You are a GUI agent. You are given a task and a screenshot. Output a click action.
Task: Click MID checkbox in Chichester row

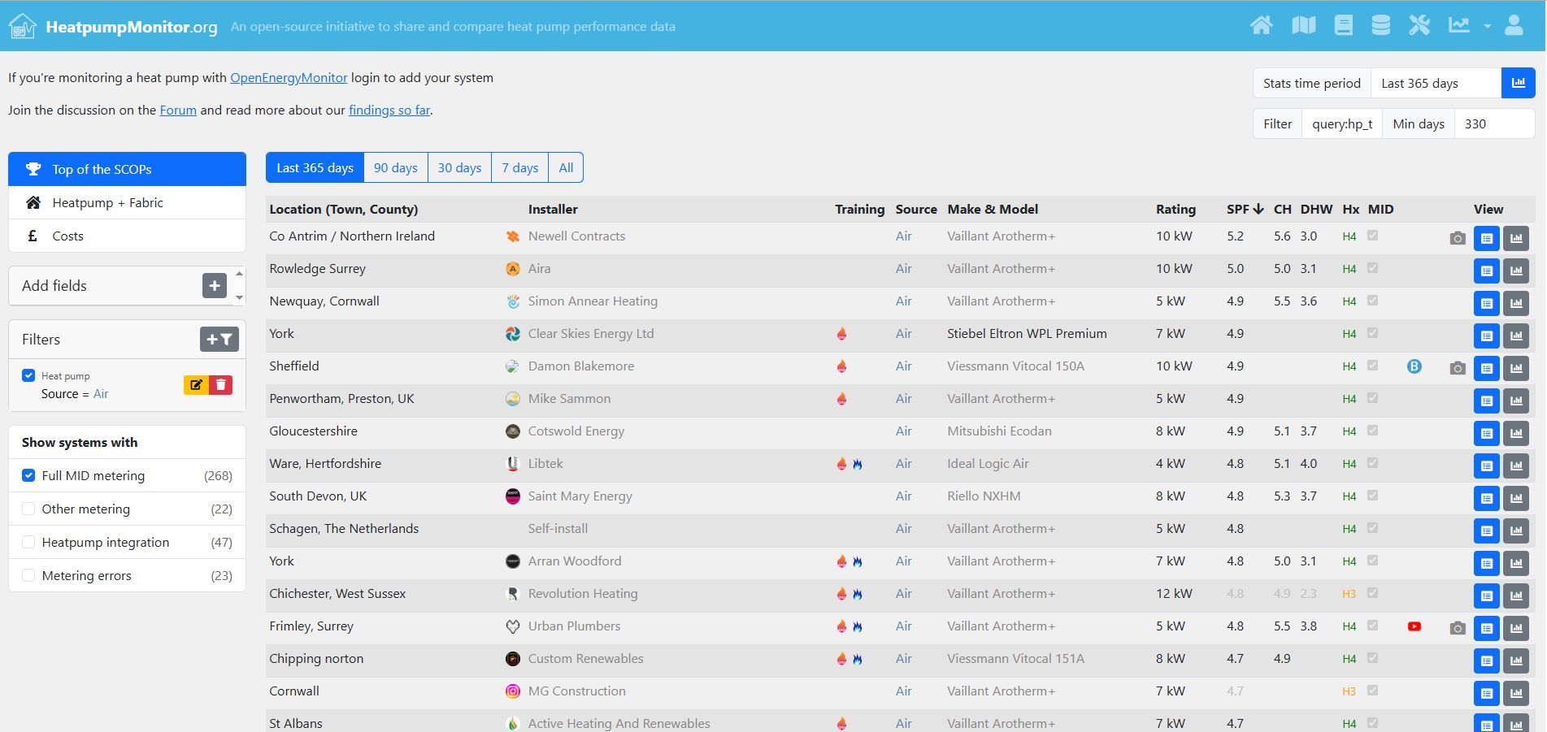point(1373,593)
